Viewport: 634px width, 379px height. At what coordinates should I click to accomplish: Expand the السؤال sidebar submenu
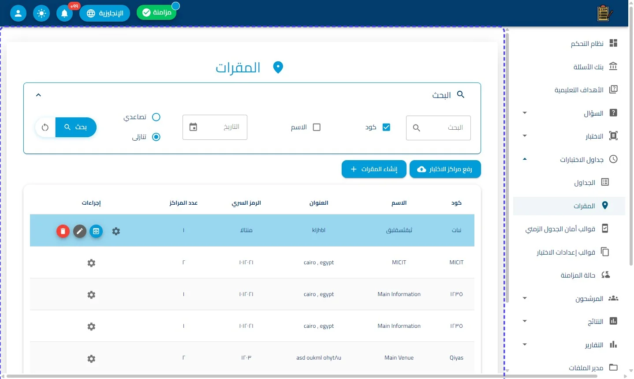(x=525, y=113)
